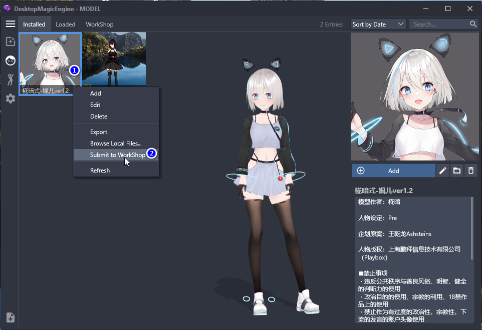Select the model face sidebar icon
Image resolution: width=482 pixels, height=330 pixels.
tap(11, 60)
